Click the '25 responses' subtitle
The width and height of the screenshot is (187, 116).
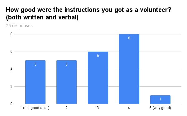point(19,26)
